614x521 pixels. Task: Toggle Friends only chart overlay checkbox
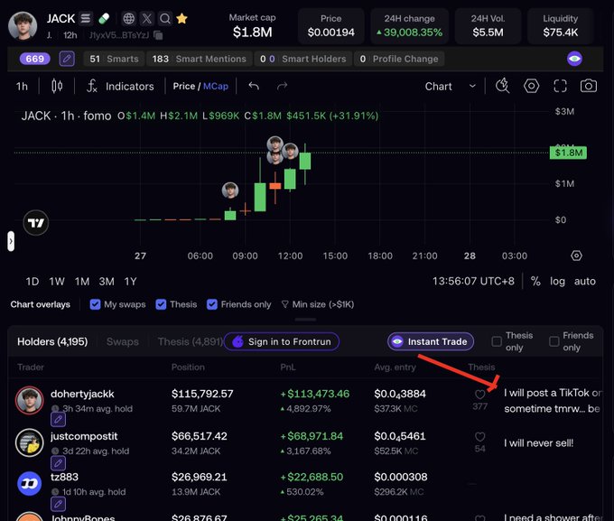click(x=212, y=304)
